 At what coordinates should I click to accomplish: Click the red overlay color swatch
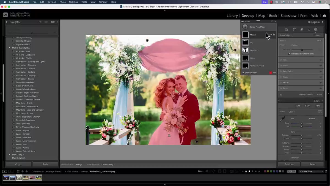(271, 73)
